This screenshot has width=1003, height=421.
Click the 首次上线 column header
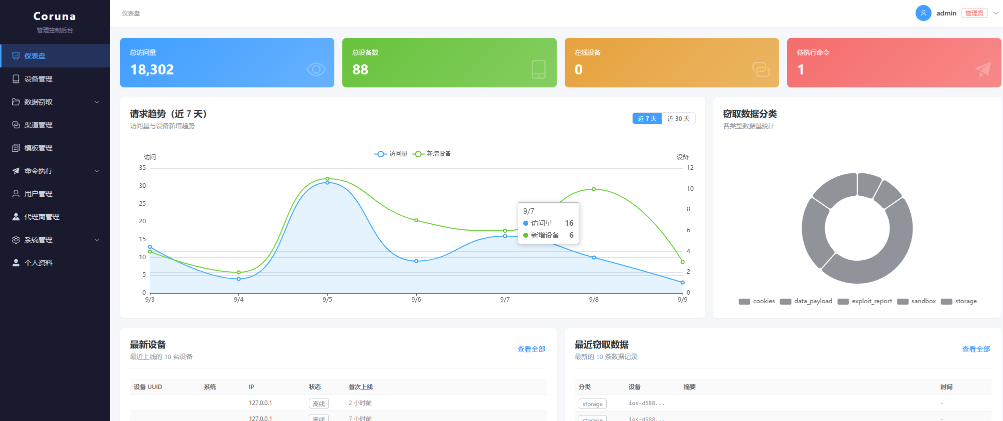361,387
